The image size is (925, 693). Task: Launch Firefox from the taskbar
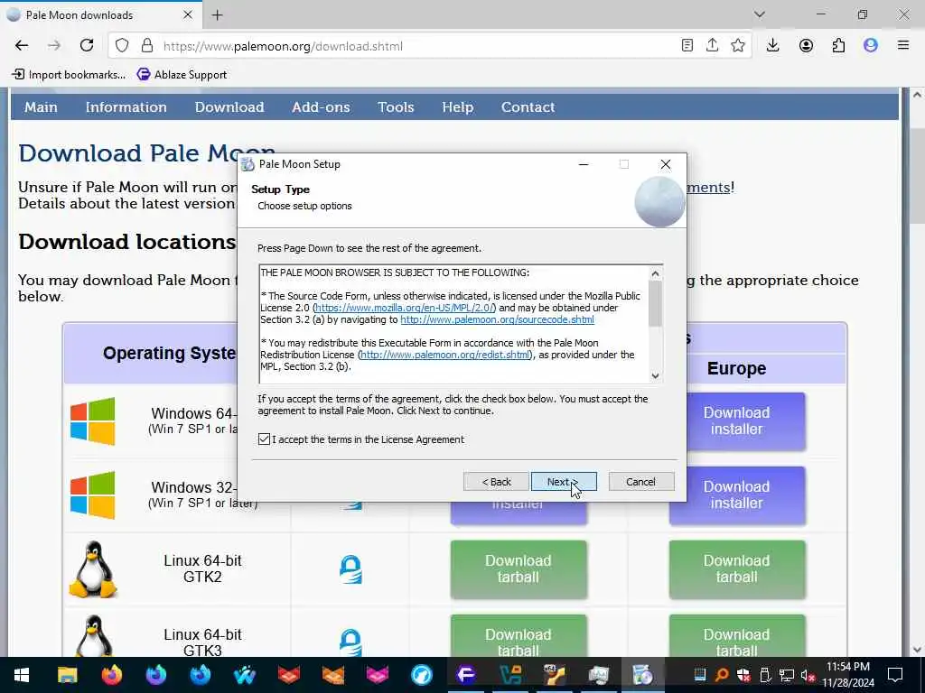(x=111, y=675)
